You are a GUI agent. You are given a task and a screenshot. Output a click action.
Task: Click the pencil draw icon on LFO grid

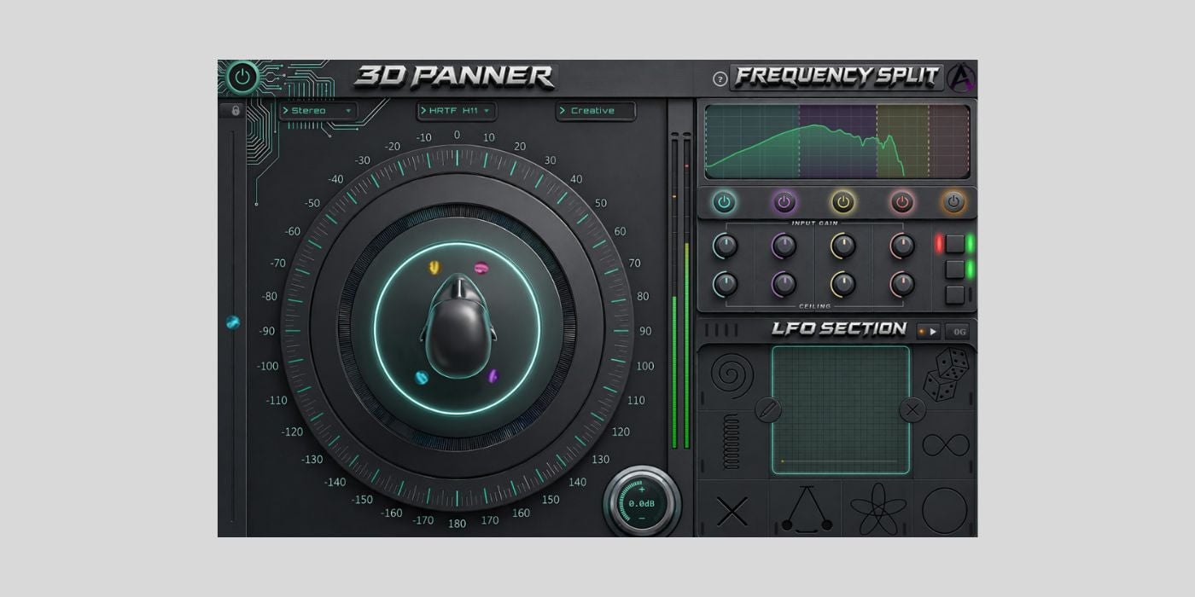(x=768, y=409)
